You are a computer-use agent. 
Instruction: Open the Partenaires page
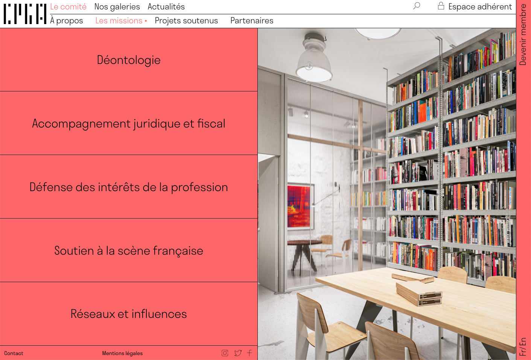click(x=252, y=21)
